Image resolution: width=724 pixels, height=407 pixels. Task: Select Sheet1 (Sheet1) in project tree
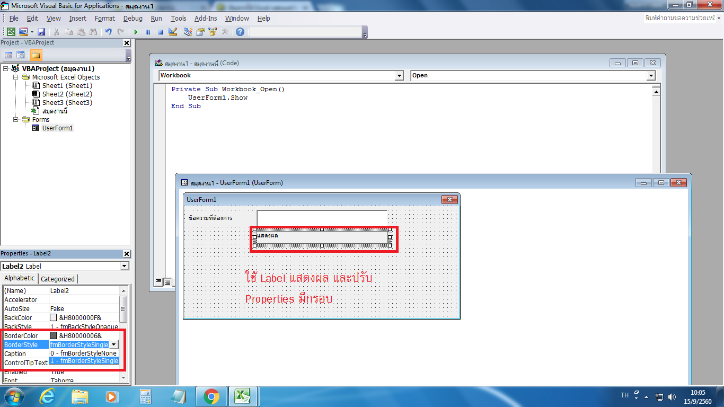pyautogui.click(x=67, y=85)
